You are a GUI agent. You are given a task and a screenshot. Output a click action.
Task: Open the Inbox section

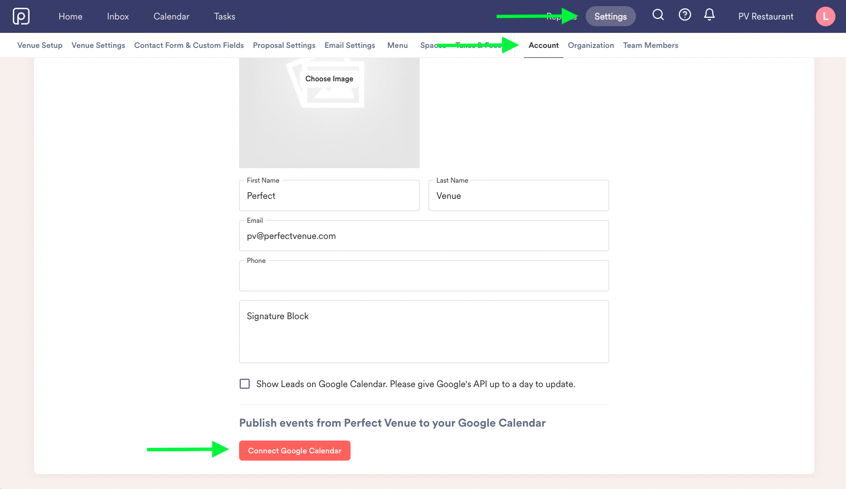tap(117, 16)
